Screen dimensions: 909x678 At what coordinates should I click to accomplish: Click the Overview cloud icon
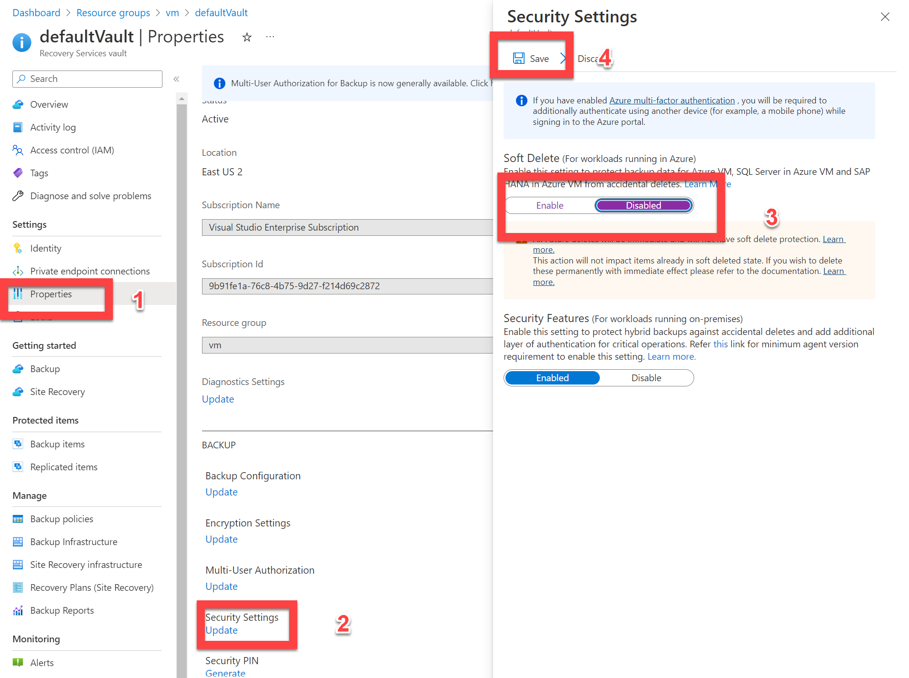[x=18, y=104]
